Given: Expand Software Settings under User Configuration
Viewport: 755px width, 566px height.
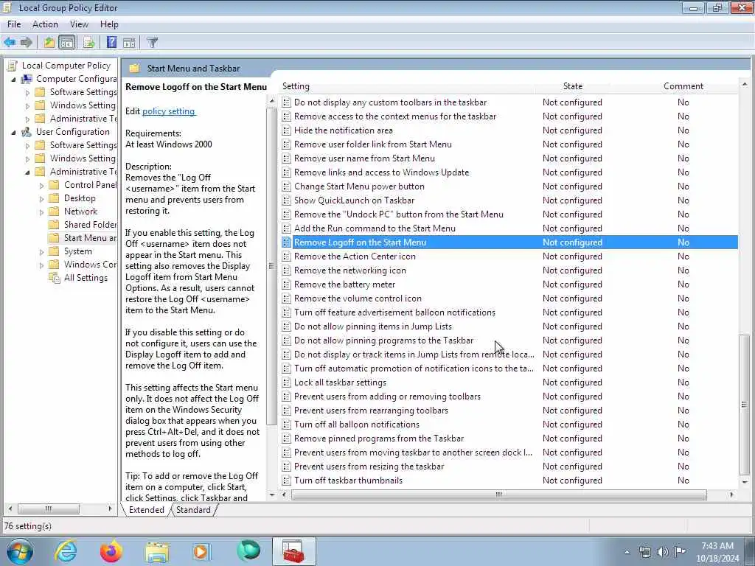Looking at the screenshot, I should pos(27,145).
